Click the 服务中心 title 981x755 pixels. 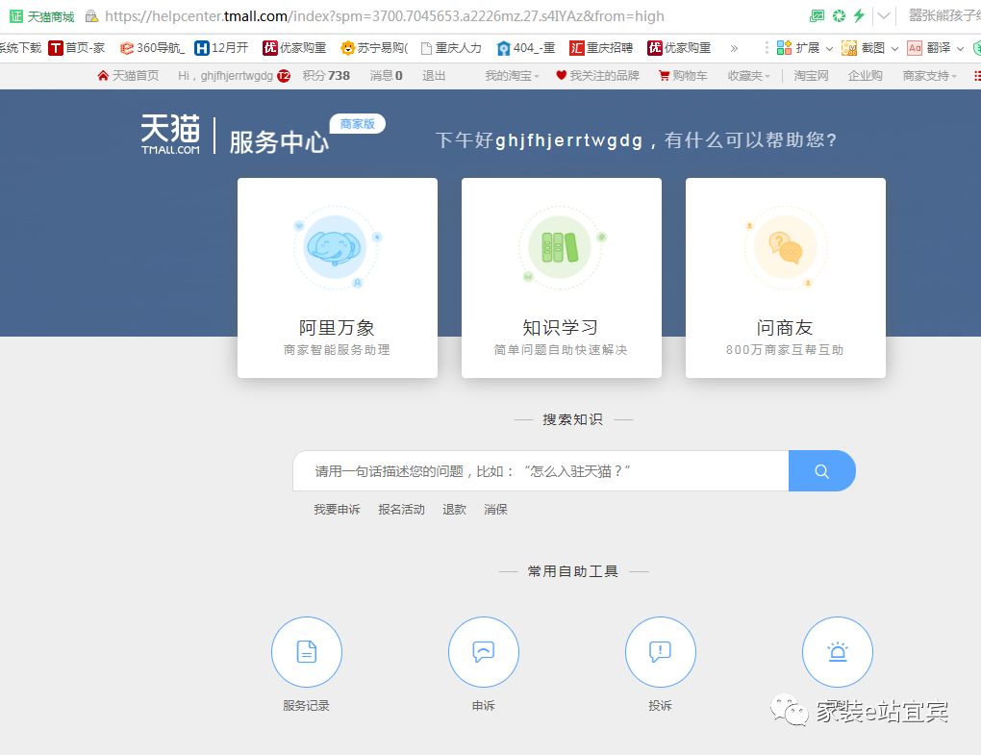[278, 142]
